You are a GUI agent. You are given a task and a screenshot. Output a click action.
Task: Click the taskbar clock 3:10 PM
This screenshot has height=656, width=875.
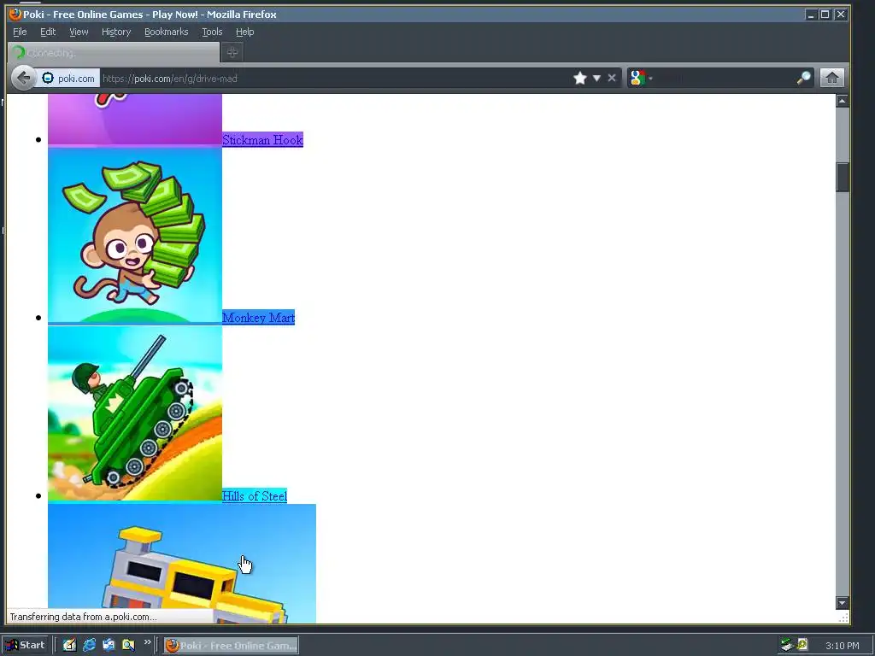click(x=842, y=646)
